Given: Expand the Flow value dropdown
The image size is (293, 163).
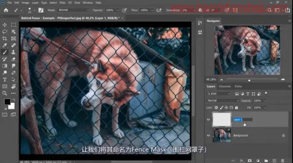Looking at the screenshot, I should click(x=152, y=10).
